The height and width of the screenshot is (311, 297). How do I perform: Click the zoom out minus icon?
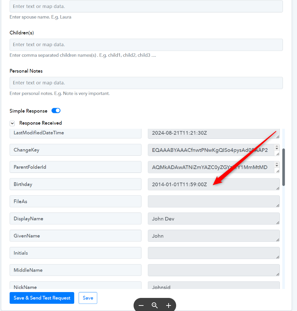click(x=141, y=305)
